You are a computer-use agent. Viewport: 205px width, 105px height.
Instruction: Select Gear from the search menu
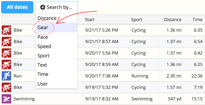56,27
